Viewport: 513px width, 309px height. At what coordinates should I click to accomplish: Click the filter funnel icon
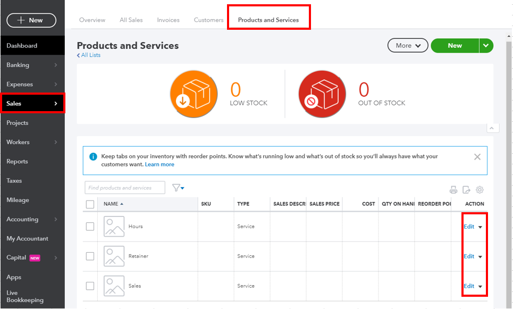pyautogui.click(x=176, y=188)
